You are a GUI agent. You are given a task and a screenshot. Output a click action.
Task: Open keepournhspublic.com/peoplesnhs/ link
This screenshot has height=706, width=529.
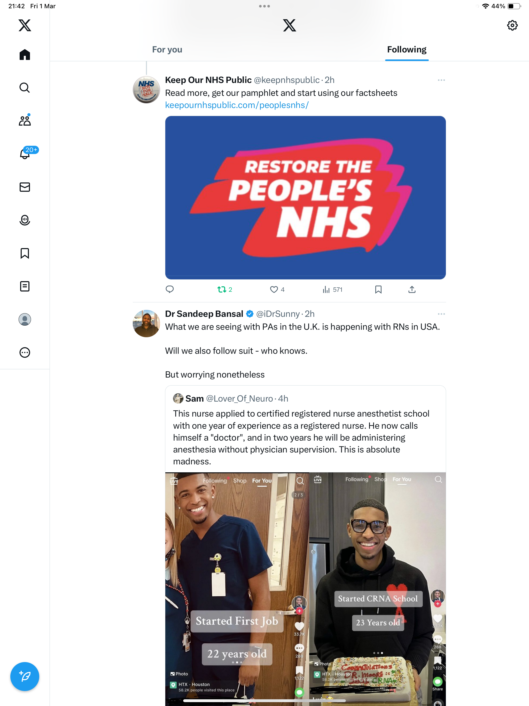tap(237, 105)
